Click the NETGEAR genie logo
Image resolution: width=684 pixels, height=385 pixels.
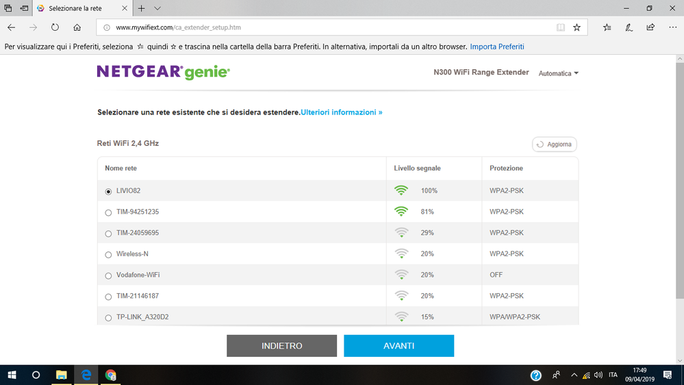click(x=163, y=73)
